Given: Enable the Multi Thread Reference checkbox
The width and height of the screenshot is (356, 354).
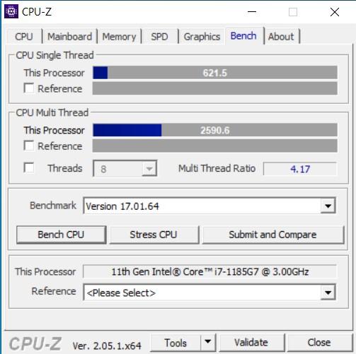Looking at the screenshot, I should coord(29,146).
